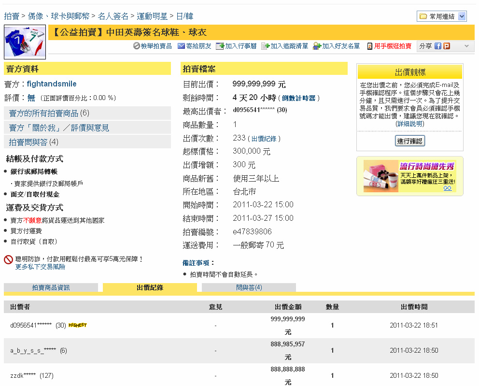479x386 pixels.
Task: Click the shipping fee 一般郵寄 70 元
Action: tap(258, 245)
